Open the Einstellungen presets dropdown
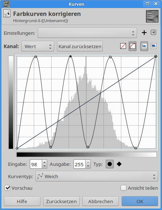 click(x=87, y=33)
